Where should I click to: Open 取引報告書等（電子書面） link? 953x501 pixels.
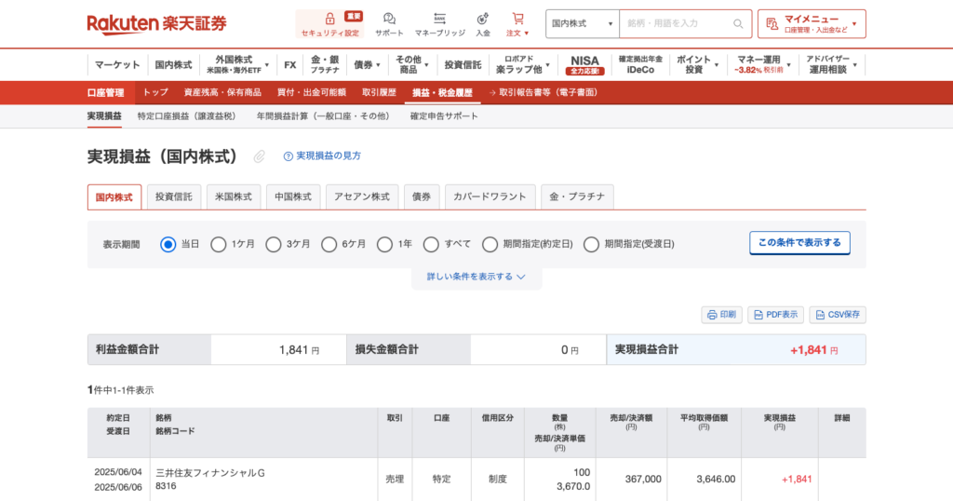point(544,92)
